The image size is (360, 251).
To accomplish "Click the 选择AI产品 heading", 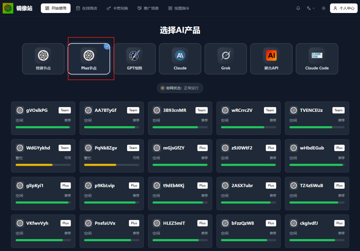I will click(x=180, y=30).
